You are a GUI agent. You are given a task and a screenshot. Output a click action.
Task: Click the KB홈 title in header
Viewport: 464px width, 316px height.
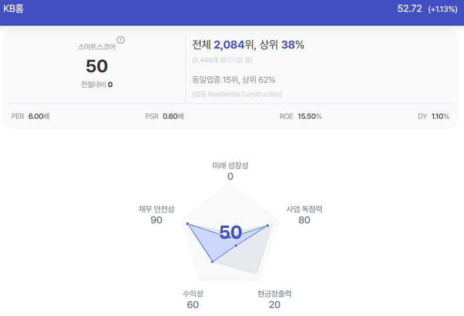click(x=13, y=8)
